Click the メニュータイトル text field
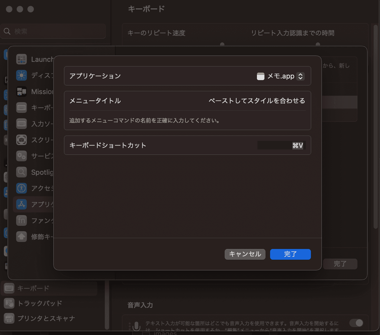The image size is (380, 335). 257,101
